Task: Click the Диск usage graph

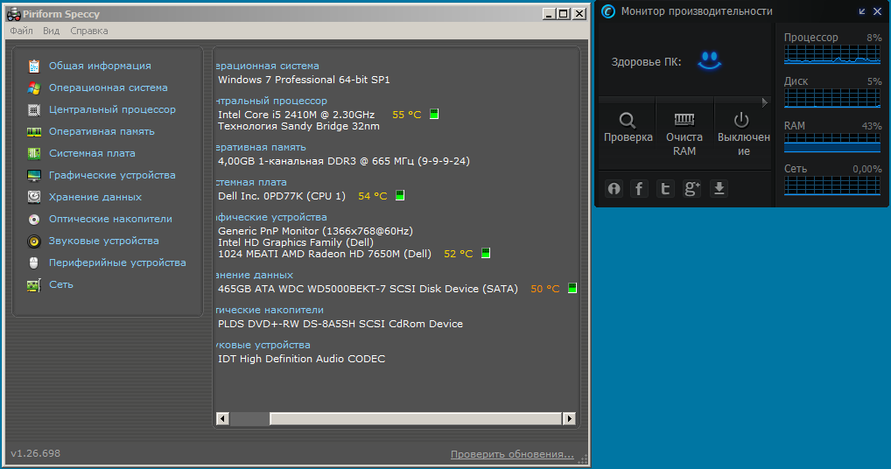Action: click(x=832, y=98)
